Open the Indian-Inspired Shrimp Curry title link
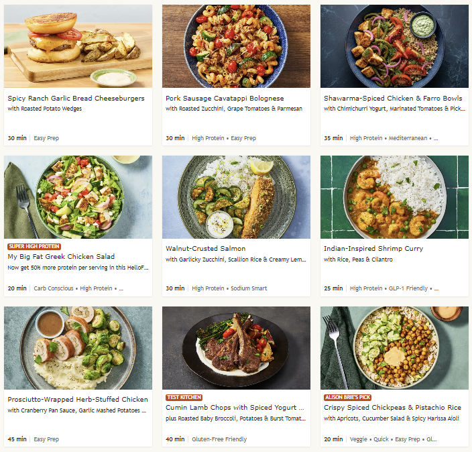 pos(373,249)
